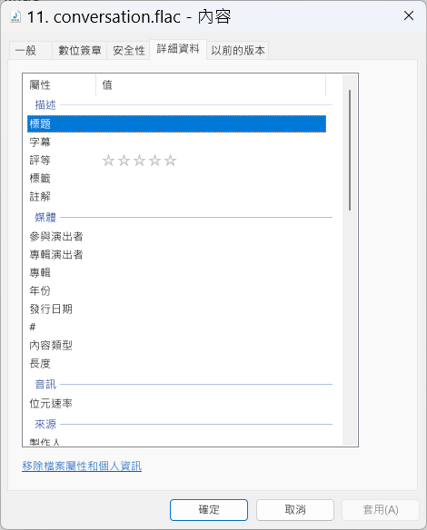Switch to the 以前的版本 tab
The width and height of the screenshot is (427, 530).
[x=238, y=51]
